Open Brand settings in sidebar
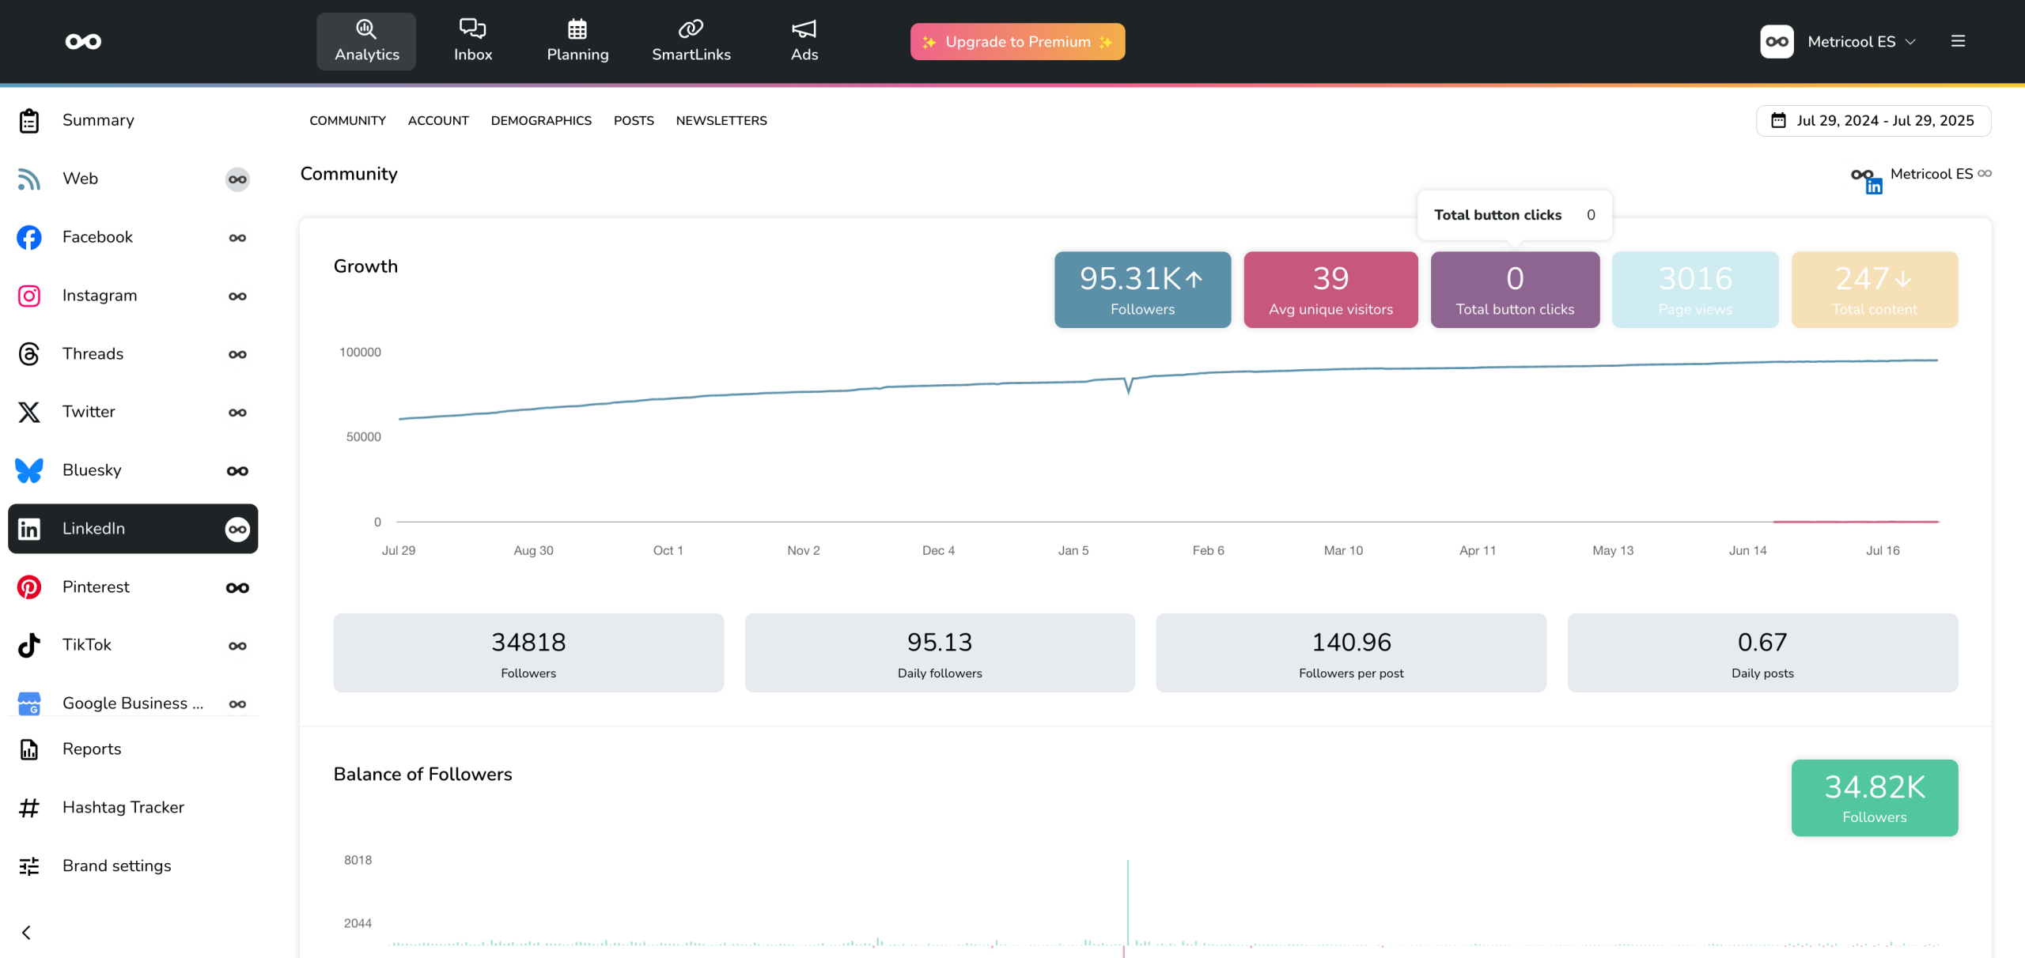Viewport: 2025px width, 958px height. (x=116, y=866)
